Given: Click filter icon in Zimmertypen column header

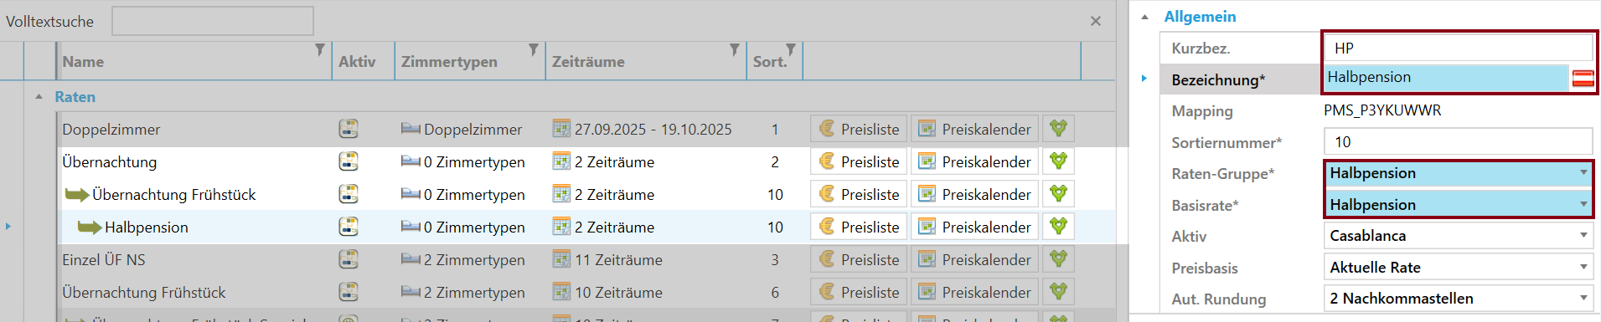Looking at the screenshot, I should tap(533, 50).
